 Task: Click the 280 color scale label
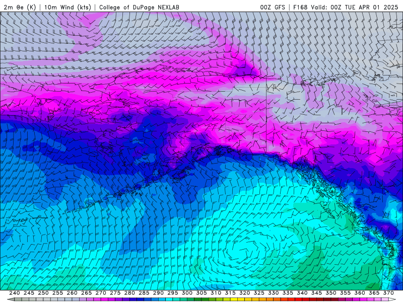point(129,293)
